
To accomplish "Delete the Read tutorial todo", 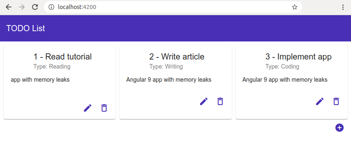I will point(104,108).
